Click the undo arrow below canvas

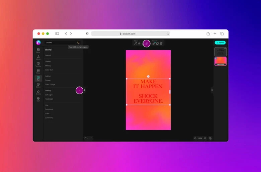coord(86,138)
